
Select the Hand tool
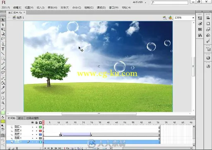(3, 98)
